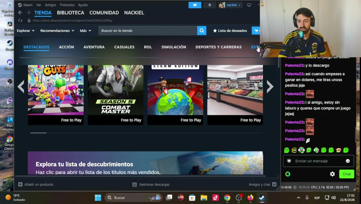Show previous games with carousel left arrow
Viewport: 361px width, 204px height.
(21, 86)
